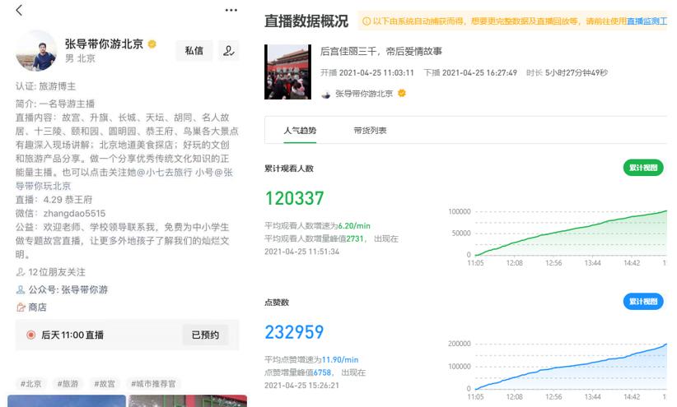Click the info icon in the yellow notice banner
The width and height of the screenshot is (677, 407).
pos(367,21)
